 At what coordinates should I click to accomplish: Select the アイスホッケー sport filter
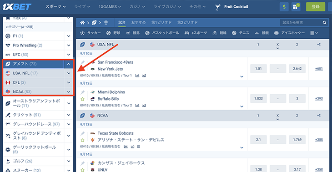(289, 33)
